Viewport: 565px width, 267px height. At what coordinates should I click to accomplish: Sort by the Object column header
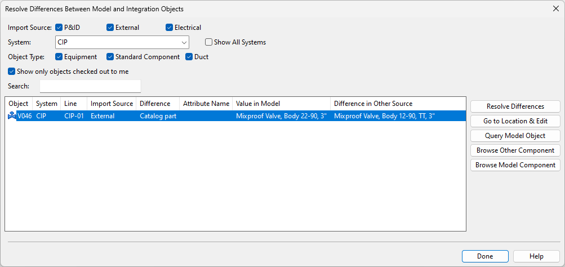[x=19, y=104]
